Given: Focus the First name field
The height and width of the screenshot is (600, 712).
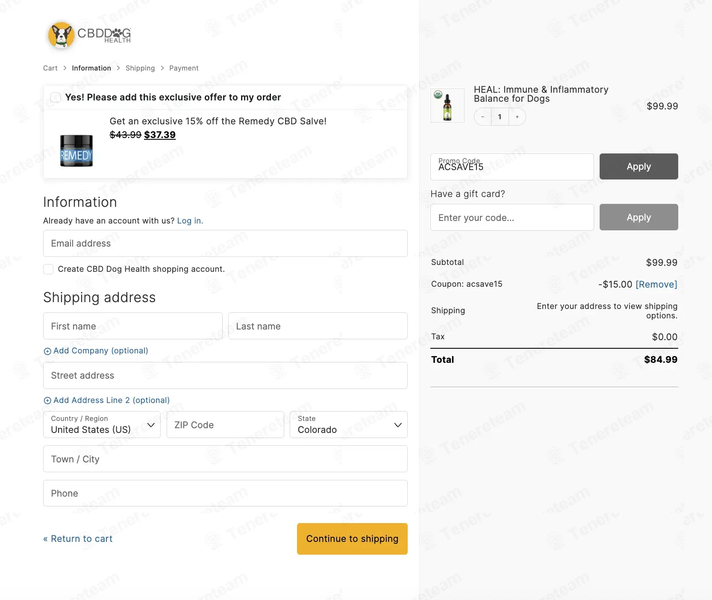Looking at the screenshot, I should [x=133, y=326].
